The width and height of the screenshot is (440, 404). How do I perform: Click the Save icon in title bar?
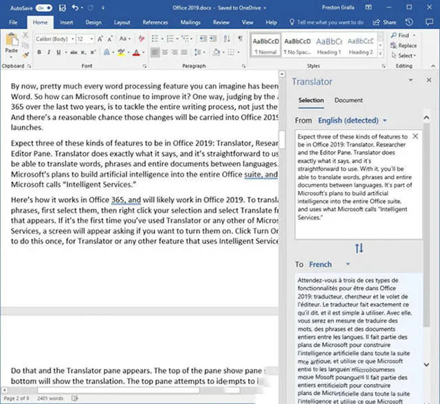(x=63, y=8)
